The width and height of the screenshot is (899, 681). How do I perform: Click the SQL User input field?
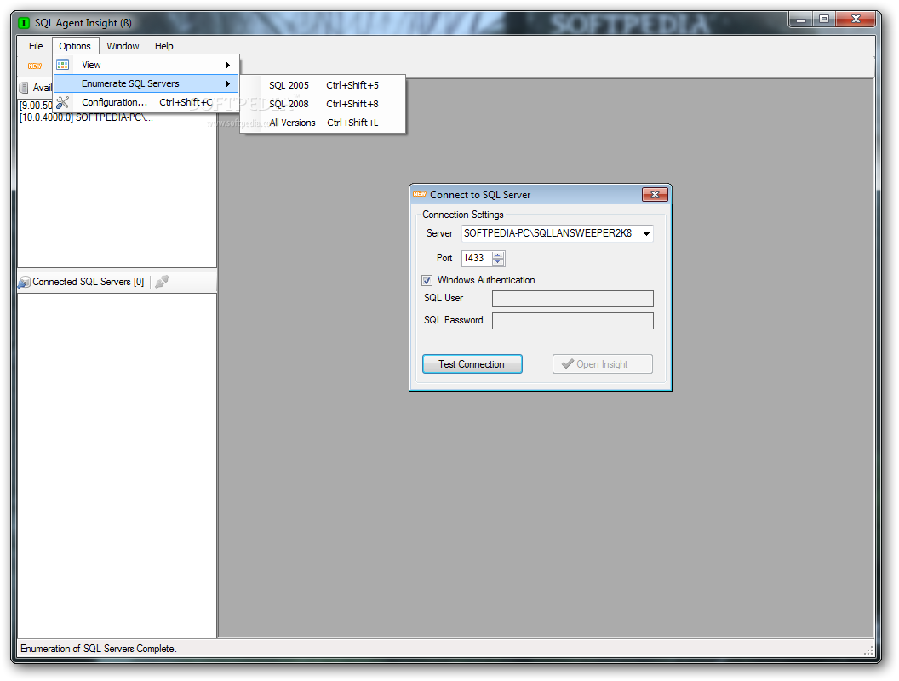click(572, 299)
